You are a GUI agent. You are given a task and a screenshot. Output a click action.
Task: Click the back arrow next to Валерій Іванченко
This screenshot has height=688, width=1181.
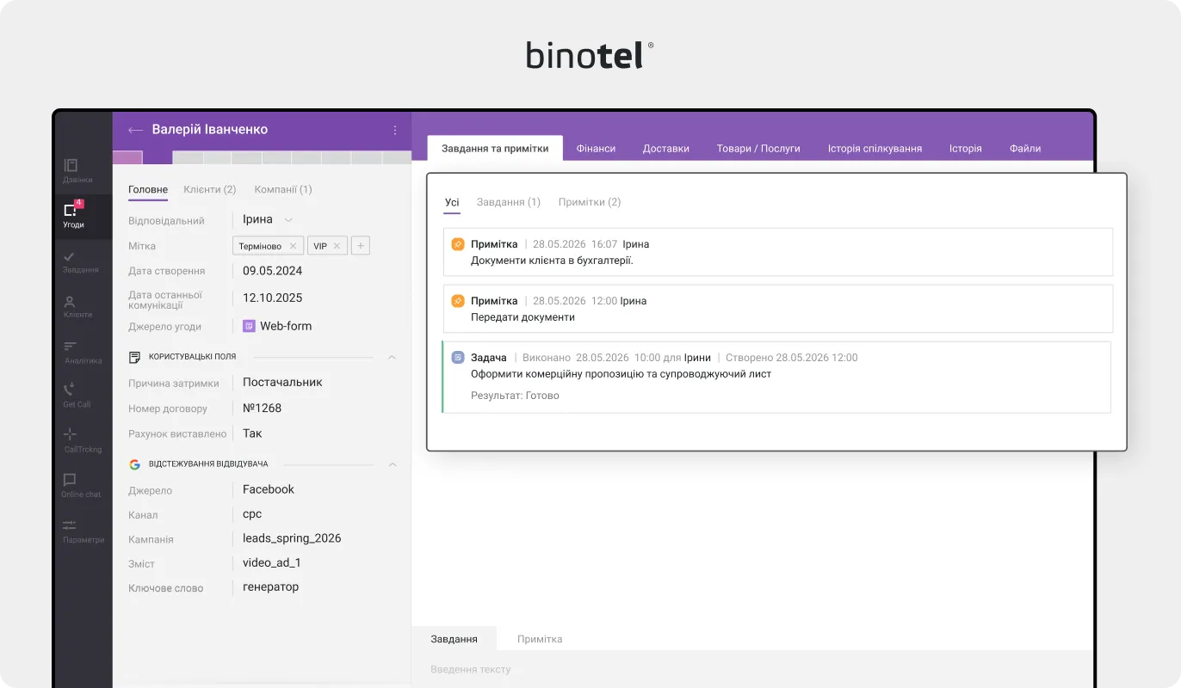[x=135, y=130]
